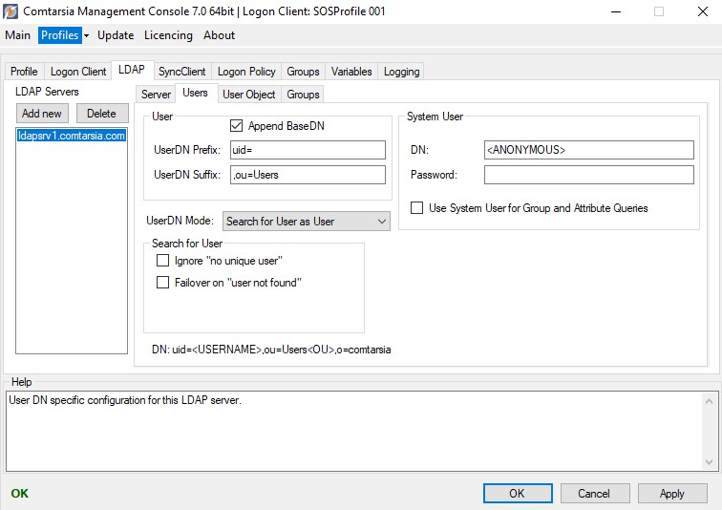
Task: Click the Cancel button
Action: tap(593, 494)
